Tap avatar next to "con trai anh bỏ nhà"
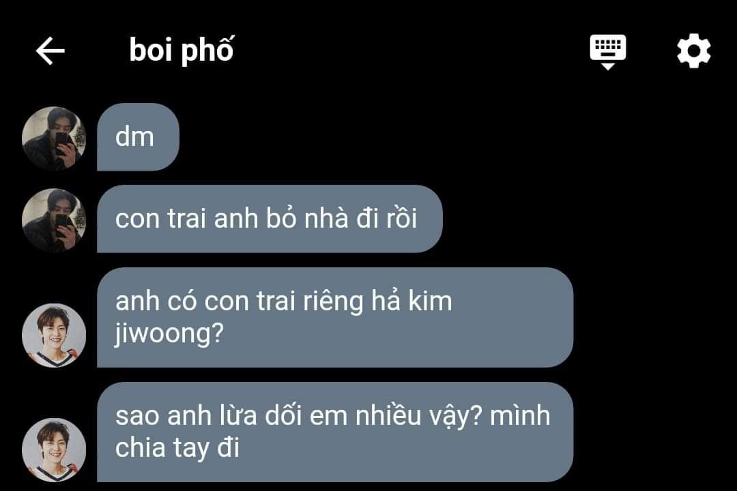The image size is (737, 491). pos(54,220)
